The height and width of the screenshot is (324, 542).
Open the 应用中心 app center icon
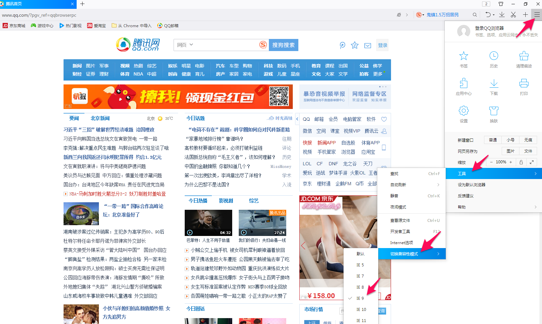point(463,83)
